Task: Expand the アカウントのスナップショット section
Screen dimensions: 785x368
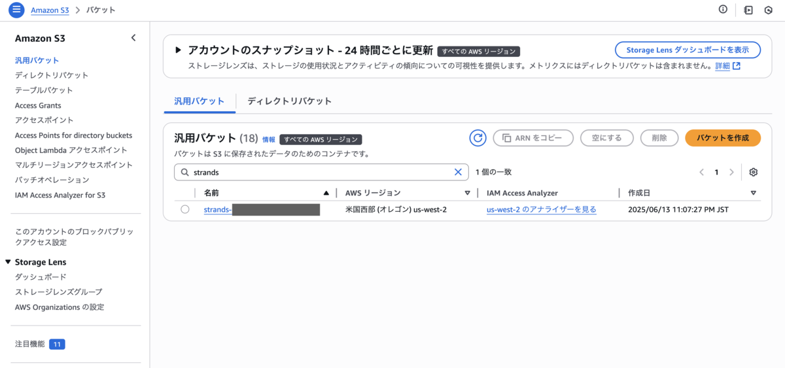Action: point(178,50)
